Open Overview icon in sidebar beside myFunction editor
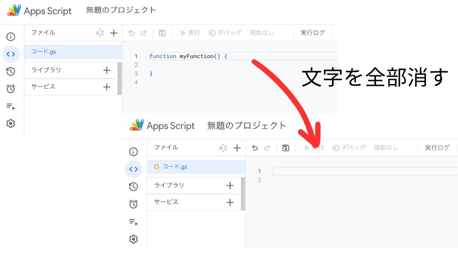Screen dimensions: 458x257 11,37
